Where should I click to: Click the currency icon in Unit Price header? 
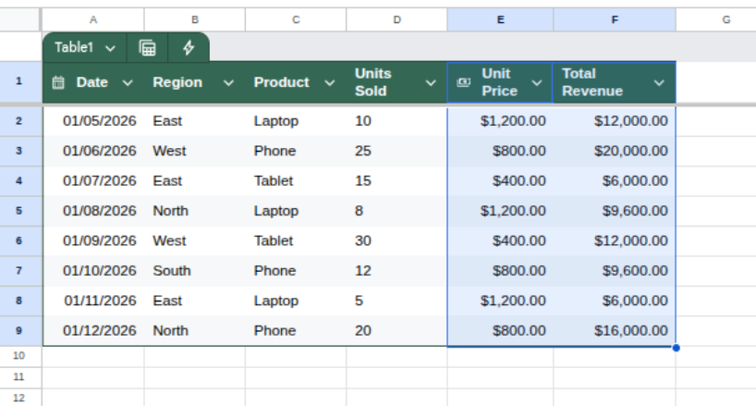[x=463, y=82]
